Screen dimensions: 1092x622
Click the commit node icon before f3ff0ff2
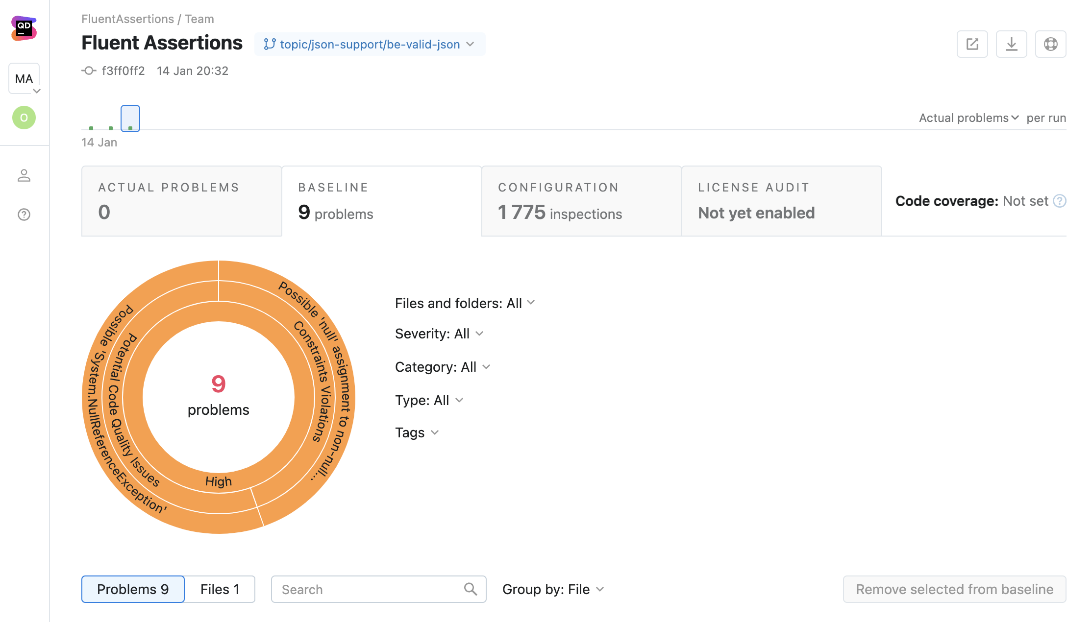(89, 71)
